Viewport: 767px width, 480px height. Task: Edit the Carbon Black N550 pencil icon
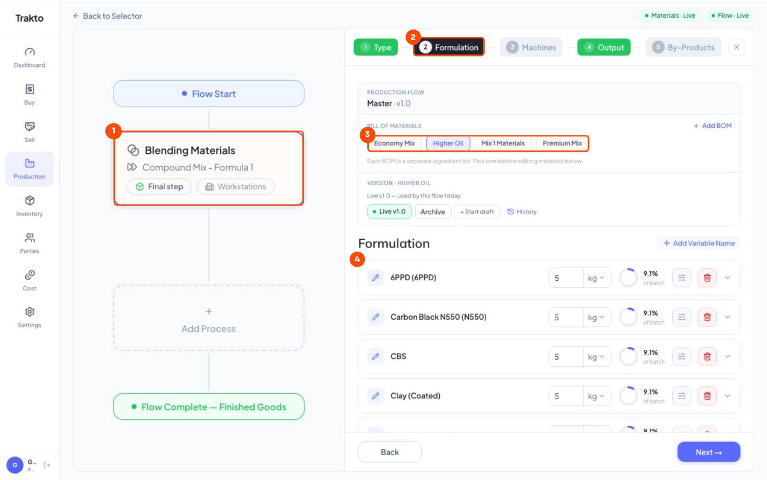pyautogui.click(x=376, y=317)
